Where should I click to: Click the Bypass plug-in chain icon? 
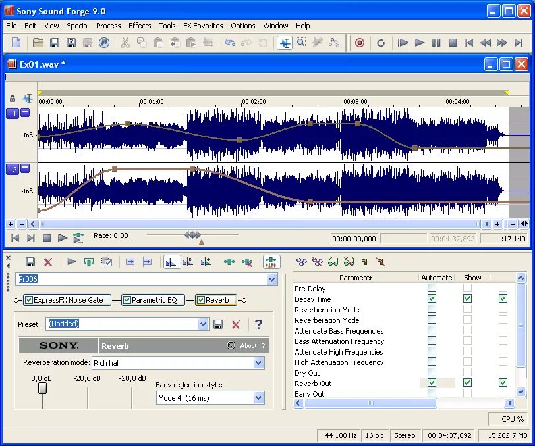tap(89, 262)
